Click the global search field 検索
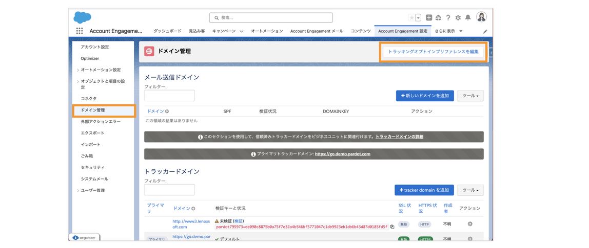 coord(271,17)
